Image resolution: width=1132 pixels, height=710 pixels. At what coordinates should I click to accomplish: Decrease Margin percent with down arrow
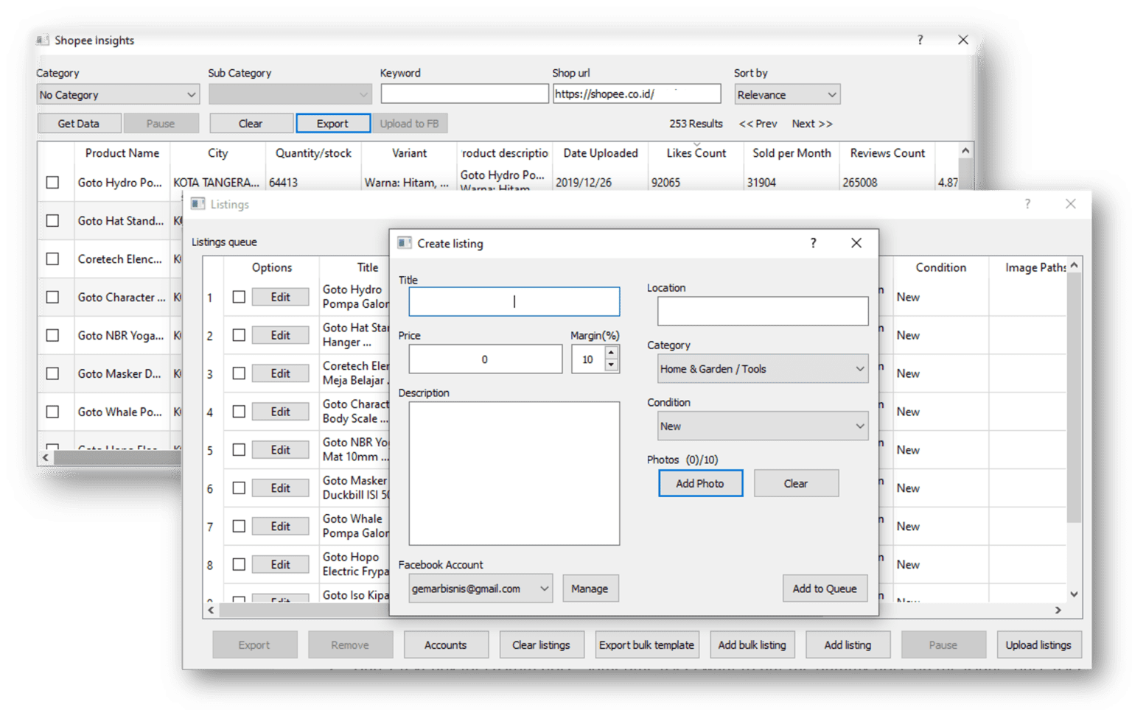click(611, 365)
